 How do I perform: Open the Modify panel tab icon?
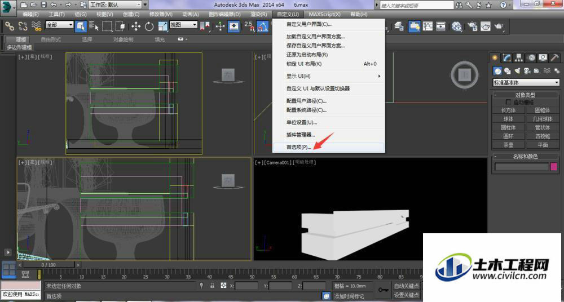coord(507,57)
